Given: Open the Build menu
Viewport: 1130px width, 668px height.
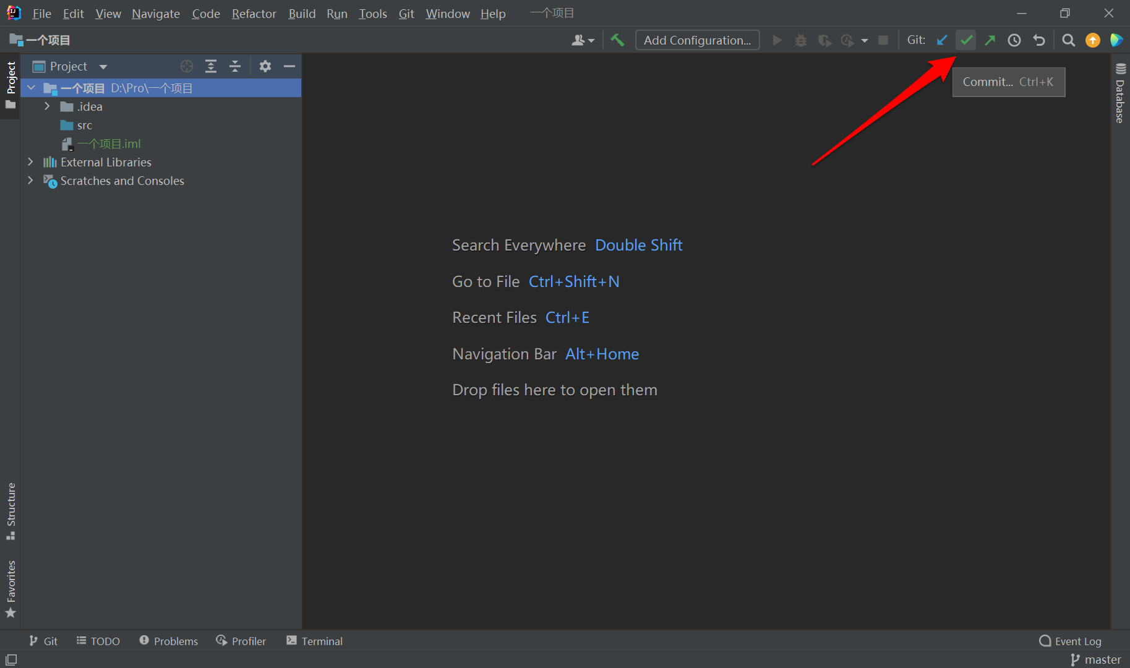Looking at the screenshot, I should [302, 14].
